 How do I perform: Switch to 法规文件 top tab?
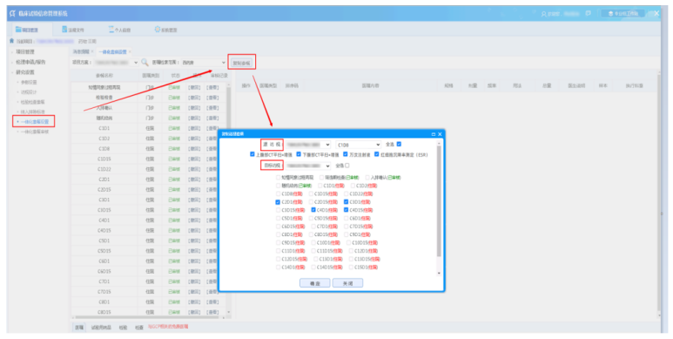click(73, 30)
